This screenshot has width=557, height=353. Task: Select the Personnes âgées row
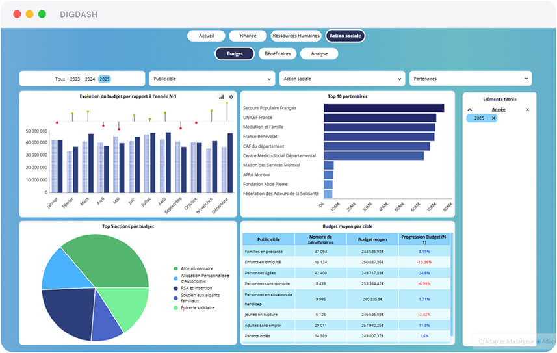pyautogui.click(x=346, y=273)
